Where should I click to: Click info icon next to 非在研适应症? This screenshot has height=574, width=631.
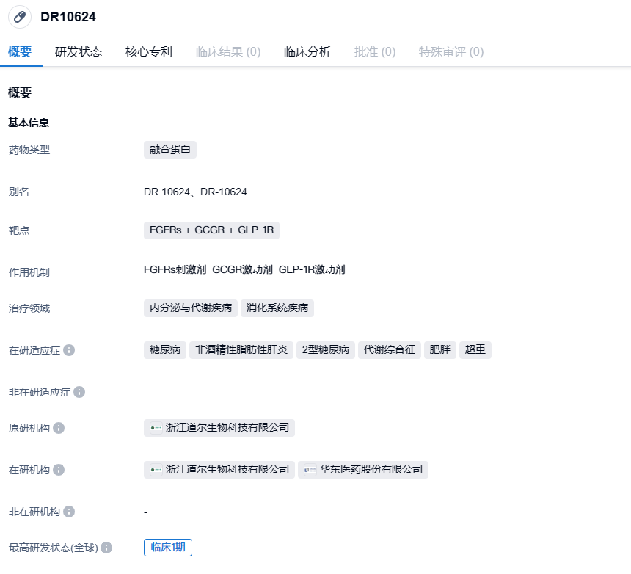click(x=79, y=392)
